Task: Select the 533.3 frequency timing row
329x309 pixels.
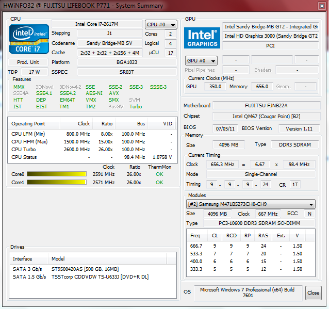Action: 251,254
